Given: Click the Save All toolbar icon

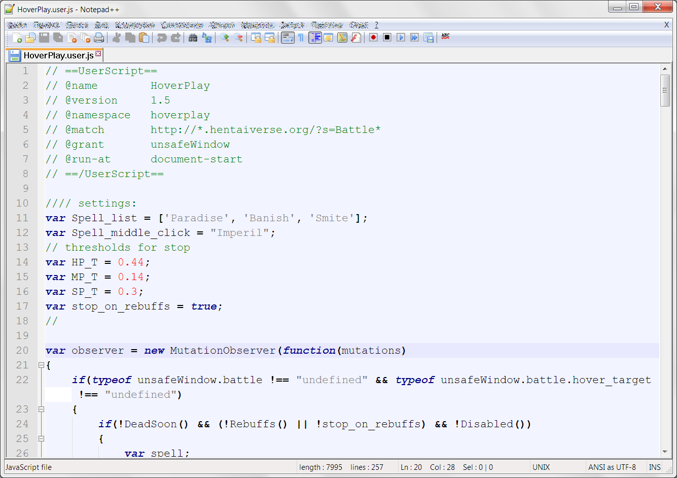Looking at the screenshot, I should coord(58,38).
